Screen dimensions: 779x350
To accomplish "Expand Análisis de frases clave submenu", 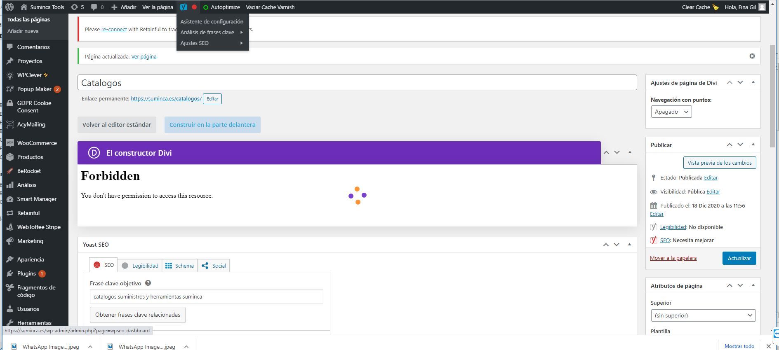I will tap(212, 32).
